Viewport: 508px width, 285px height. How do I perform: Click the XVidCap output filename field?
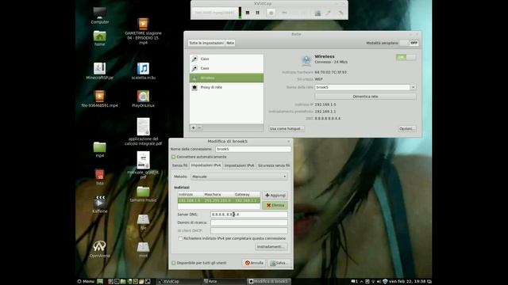point(215,13)
